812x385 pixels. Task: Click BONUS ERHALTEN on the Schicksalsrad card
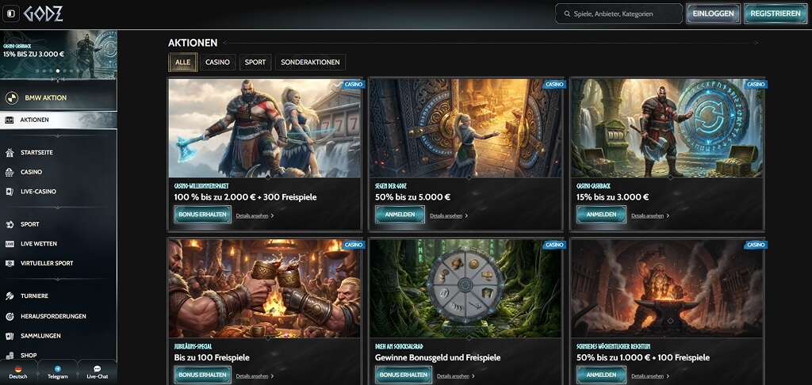tap(404, 375)
